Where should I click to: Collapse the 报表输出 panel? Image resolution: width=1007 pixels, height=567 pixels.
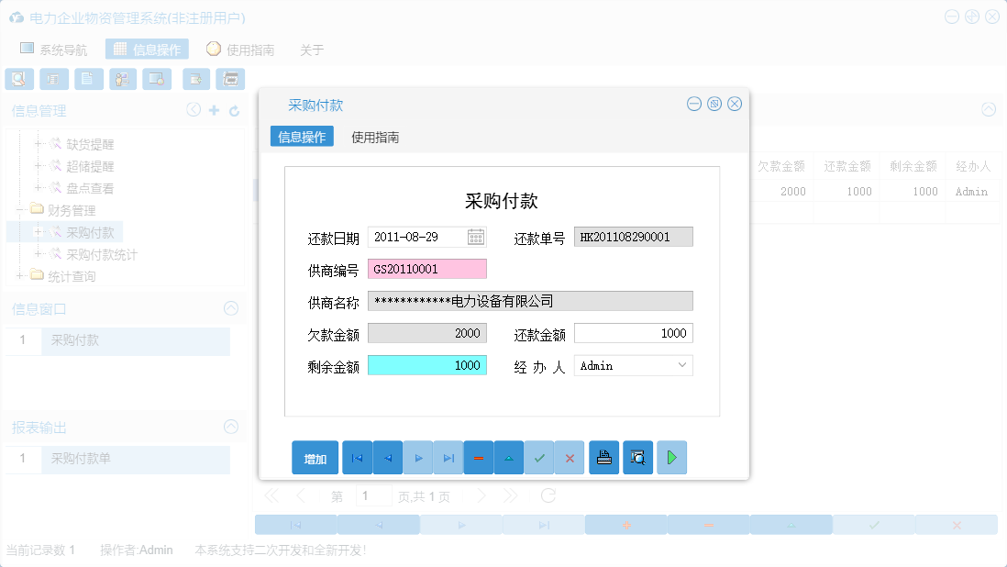(231, 427)
